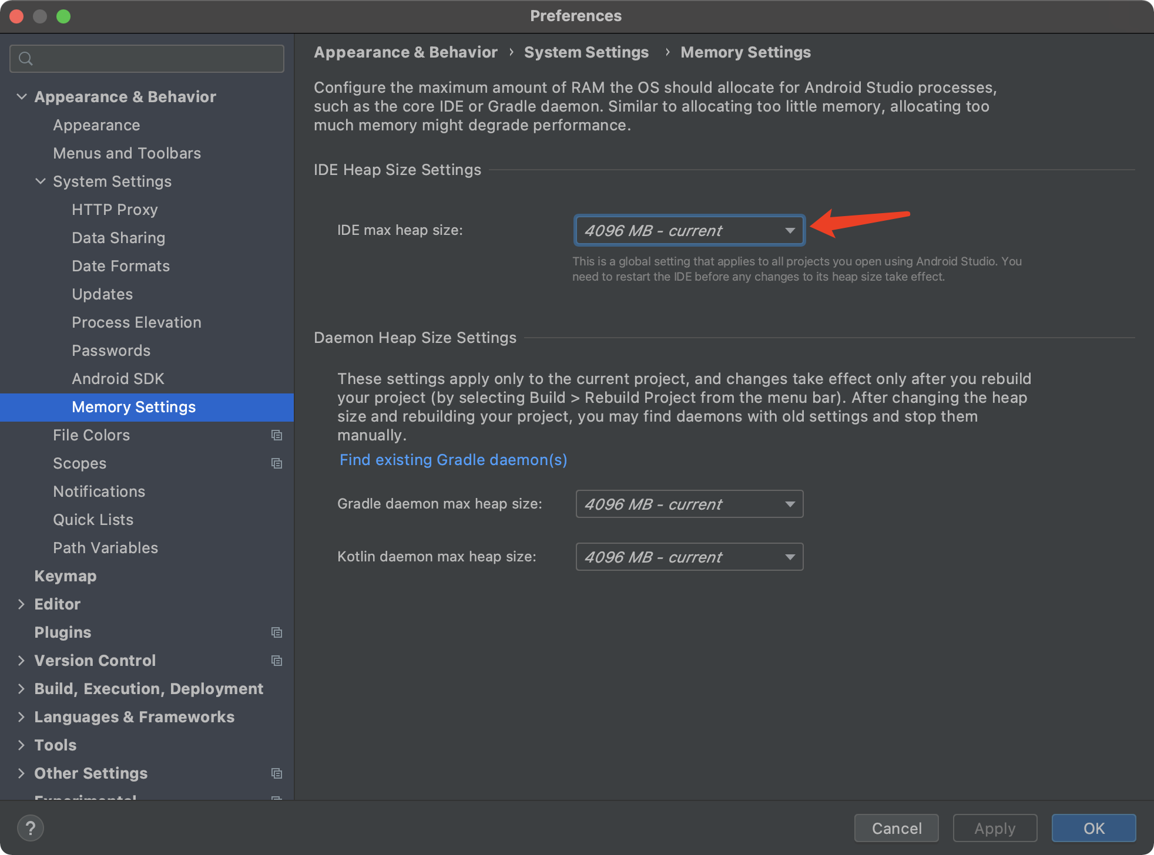Click the help question mark icon
Screen dimensions: 1154x855
(x=31, y=828)
